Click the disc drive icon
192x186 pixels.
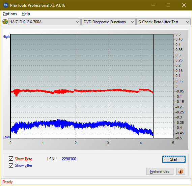tap(5, 22)
